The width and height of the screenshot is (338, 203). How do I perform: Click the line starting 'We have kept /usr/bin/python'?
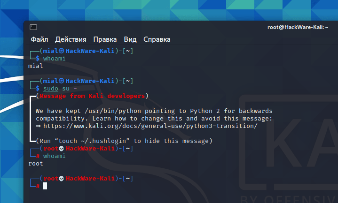154,111
